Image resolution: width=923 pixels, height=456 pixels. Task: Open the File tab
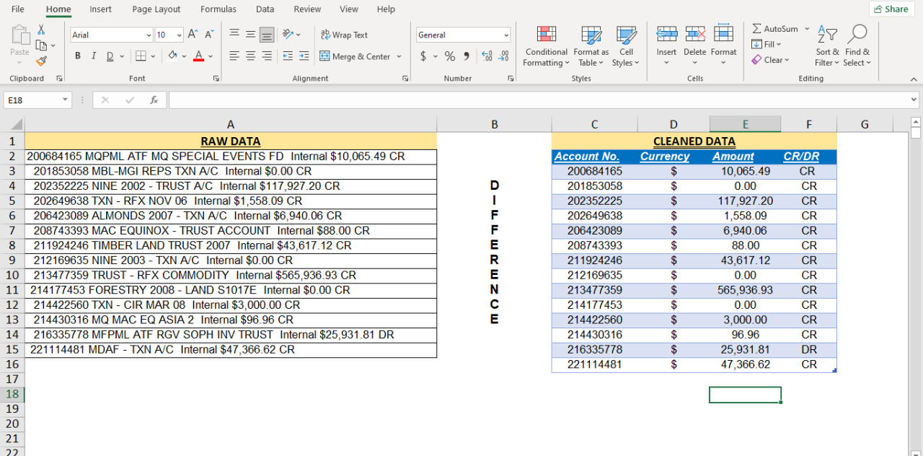coord(18,9)
